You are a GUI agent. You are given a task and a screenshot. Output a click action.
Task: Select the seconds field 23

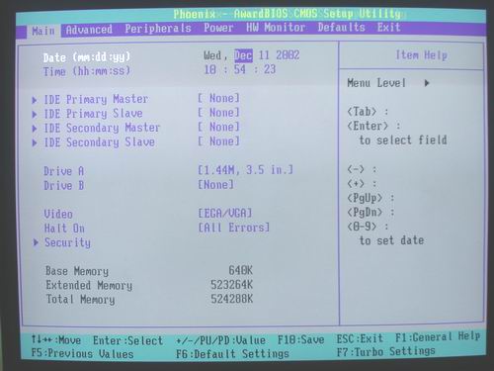(270, 69)
